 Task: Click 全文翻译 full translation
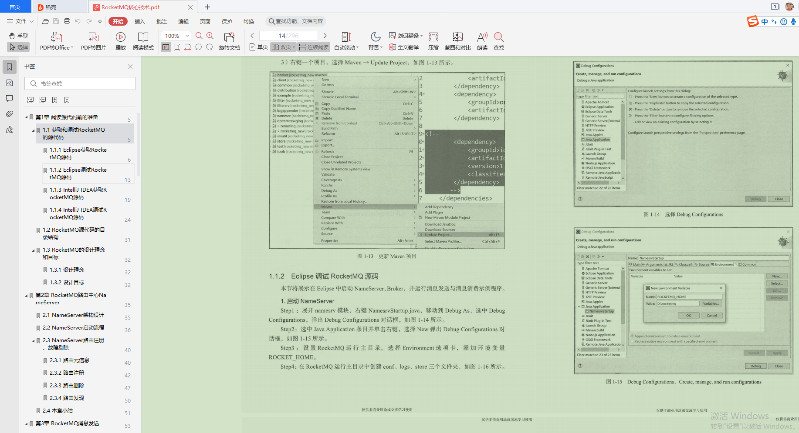pos(404,47)
